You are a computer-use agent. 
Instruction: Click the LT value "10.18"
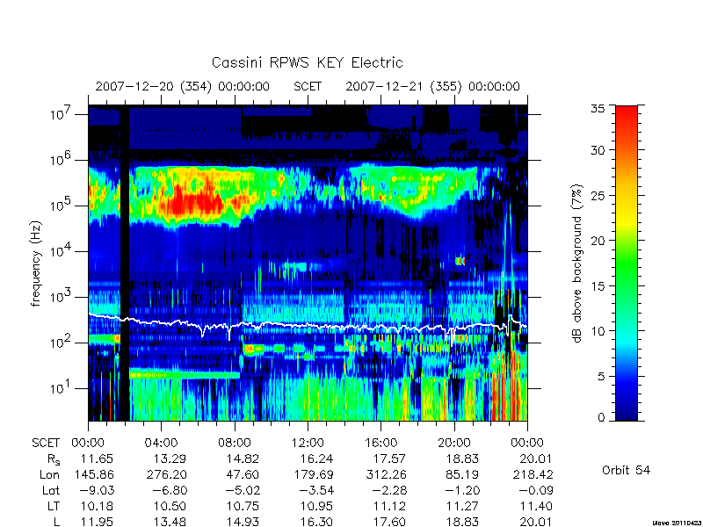click(97, 506)
